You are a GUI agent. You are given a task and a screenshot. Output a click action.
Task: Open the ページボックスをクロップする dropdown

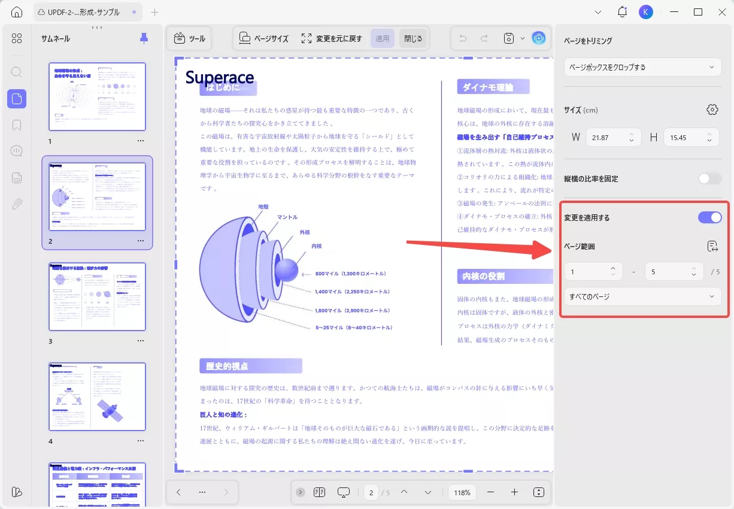(642, 67)
